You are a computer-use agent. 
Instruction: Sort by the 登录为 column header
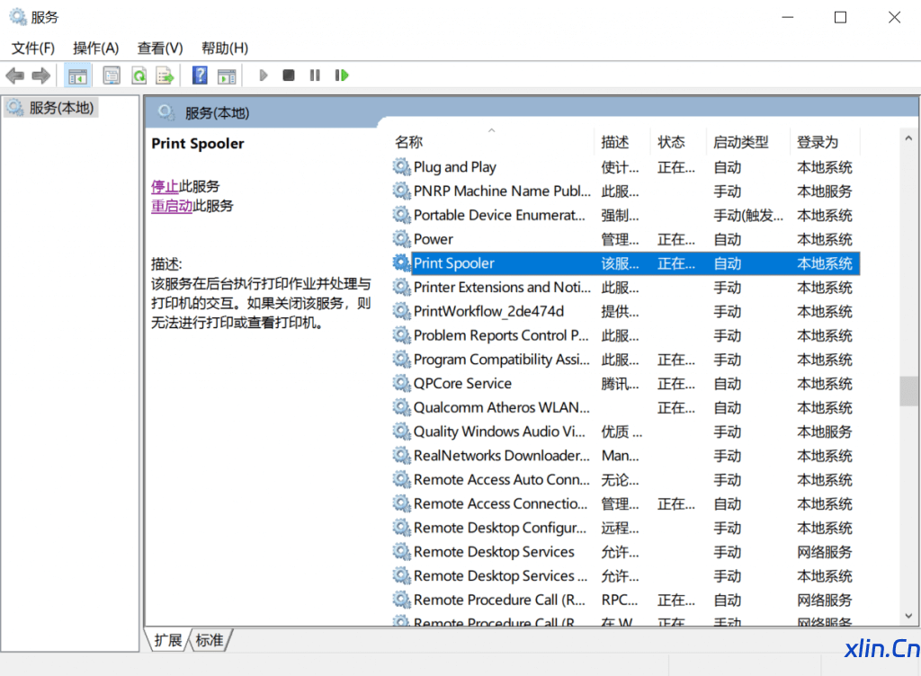[x=825, y=142]
